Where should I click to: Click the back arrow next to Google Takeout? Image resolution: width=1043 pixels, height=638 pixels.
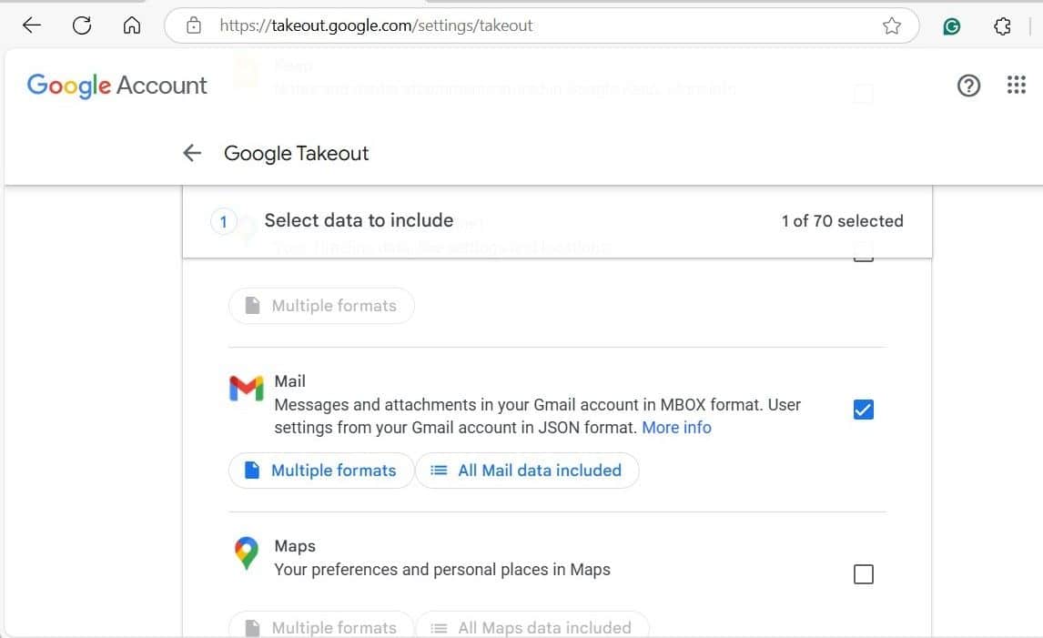pyautogui.click(x=191, y=153)
